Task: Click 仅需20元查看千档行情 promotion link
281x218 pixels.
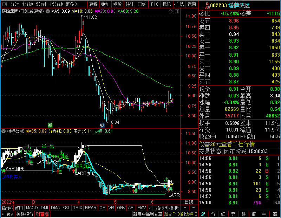Action: pos(227,144)
